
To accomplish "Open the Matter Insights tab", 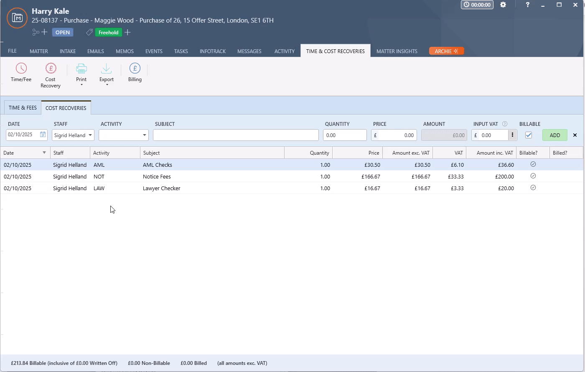I will (397, 51).
